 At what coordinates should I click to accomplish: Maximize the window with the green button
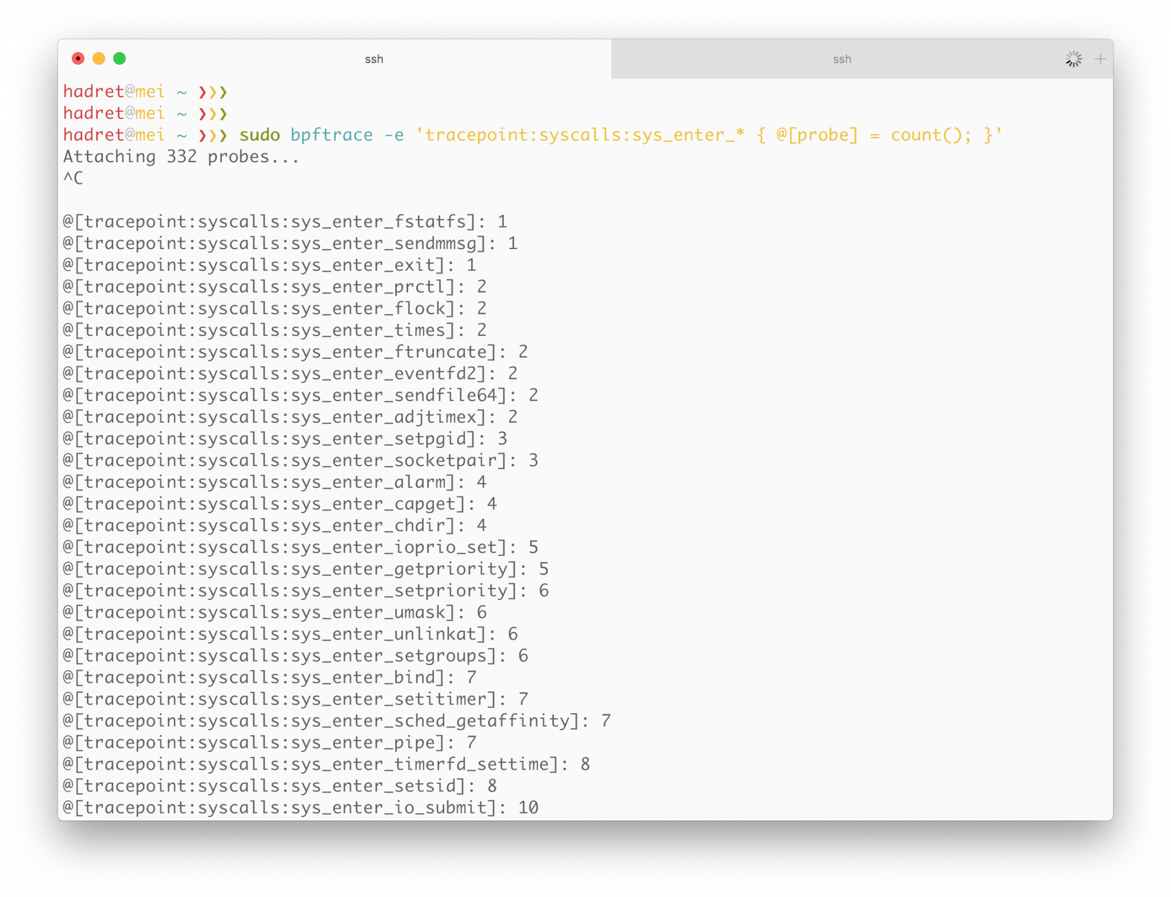pos(120,59)
